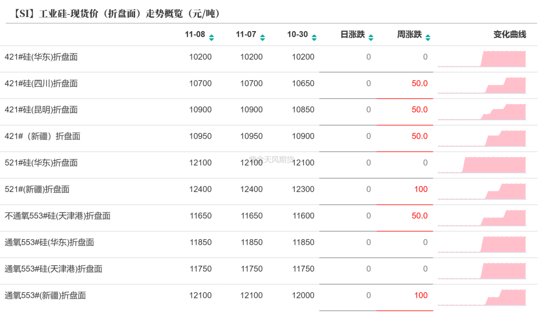This screenshot has width=543, height=324.
Task: Click the 521#硅(华东)折盘面 trend chart
Action: pos(482,165)
